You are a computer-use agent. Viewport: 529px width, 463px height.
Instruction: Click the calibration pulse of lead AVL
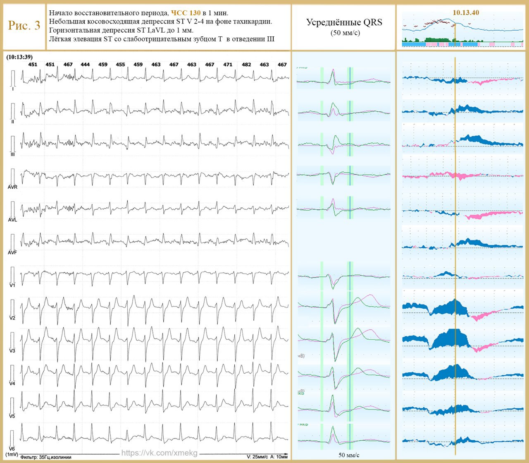pos(13,209)
